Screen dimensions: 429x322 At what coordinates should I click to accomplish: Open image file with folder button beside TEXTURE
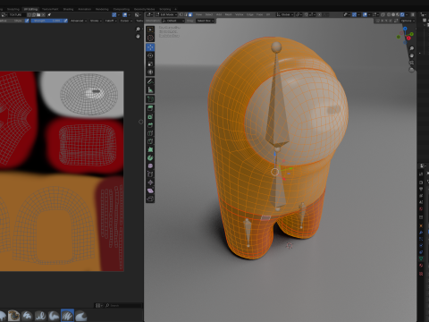click(x=38, y=14)
